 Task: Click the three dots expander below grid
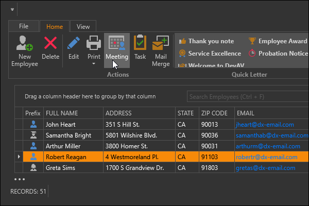(x=20, y=180)
